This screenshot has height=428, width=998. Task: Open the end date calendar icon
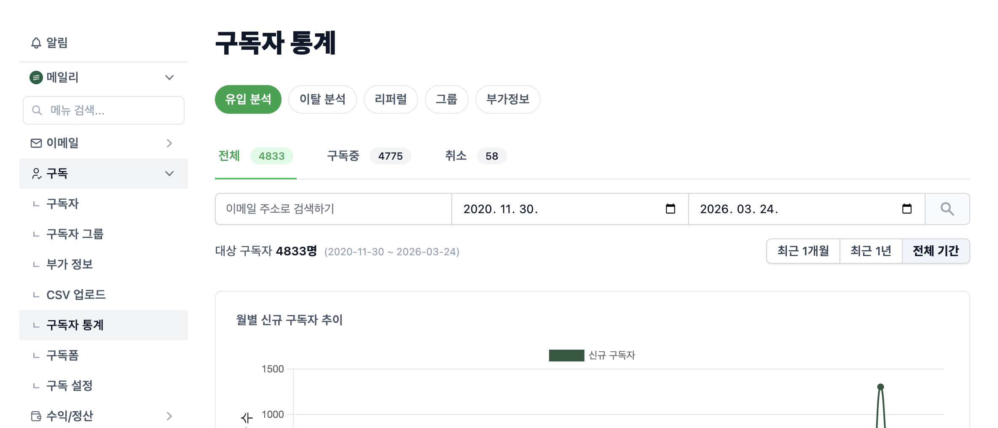(x=906, y=209)
